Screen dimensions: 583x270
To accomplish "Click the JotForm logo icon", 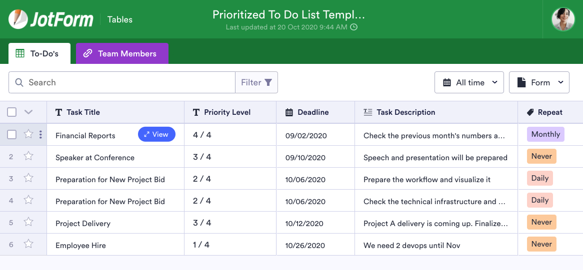I will click(x=18, y=19).
